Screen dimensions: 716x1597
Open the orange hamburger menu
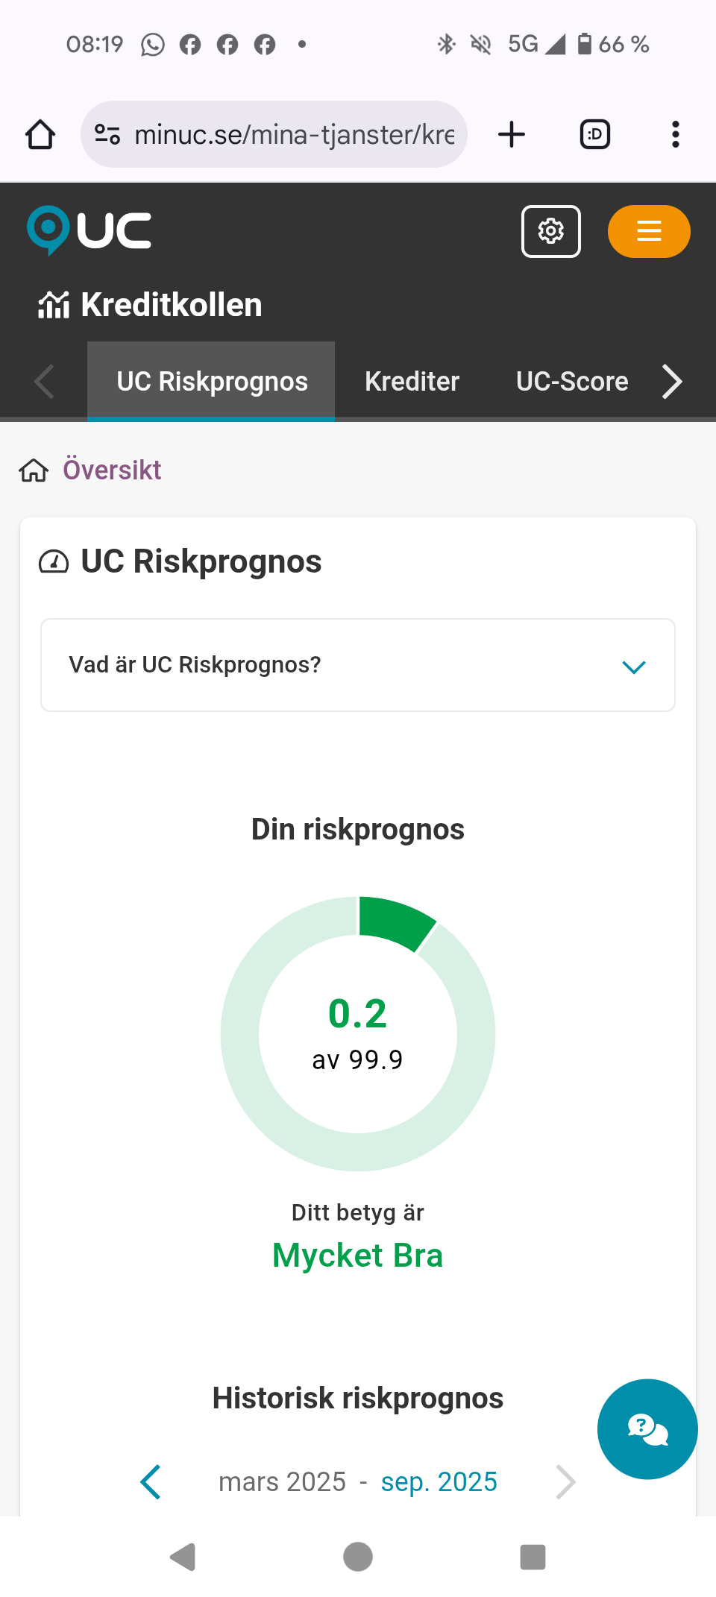point(648,231)
